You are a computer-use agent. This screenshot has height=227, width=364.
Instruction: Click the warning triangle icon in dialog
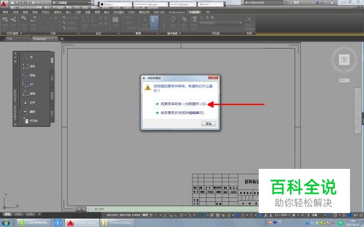[x=148, y=88]
